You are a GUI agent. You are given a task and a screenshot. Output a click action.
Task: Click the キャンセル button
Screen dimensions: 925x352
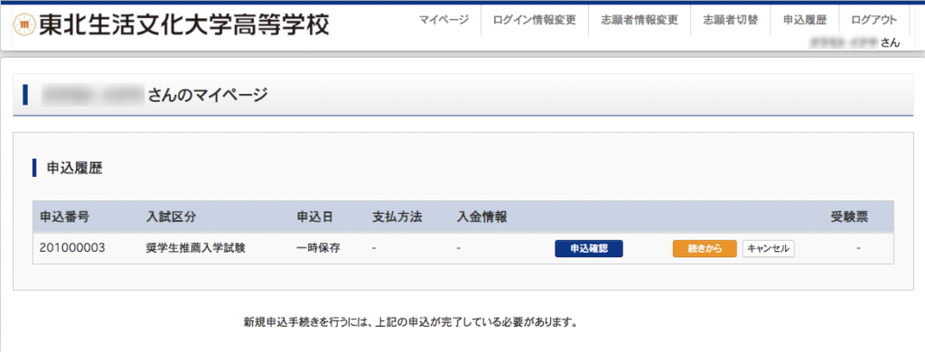pos(768,249)
